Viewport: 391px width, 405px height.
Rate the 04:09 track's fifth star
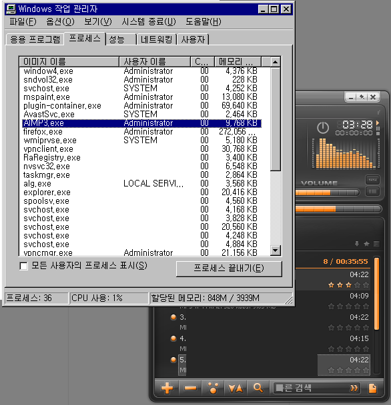[x=366, y=306]
